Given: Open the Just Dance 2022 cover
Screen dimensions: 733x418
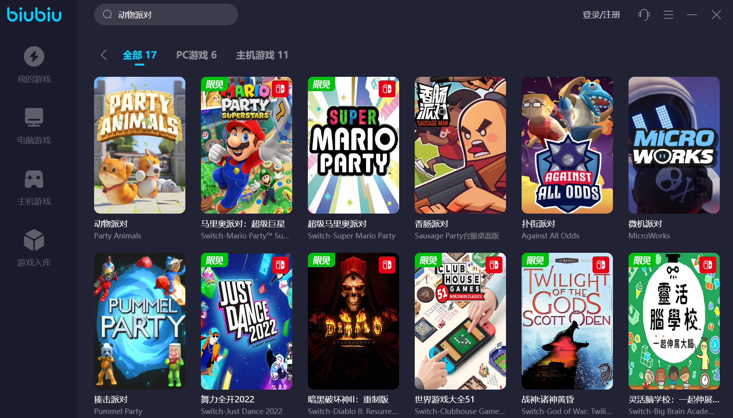Looking at the screenshot, I should tap(247, 321).
